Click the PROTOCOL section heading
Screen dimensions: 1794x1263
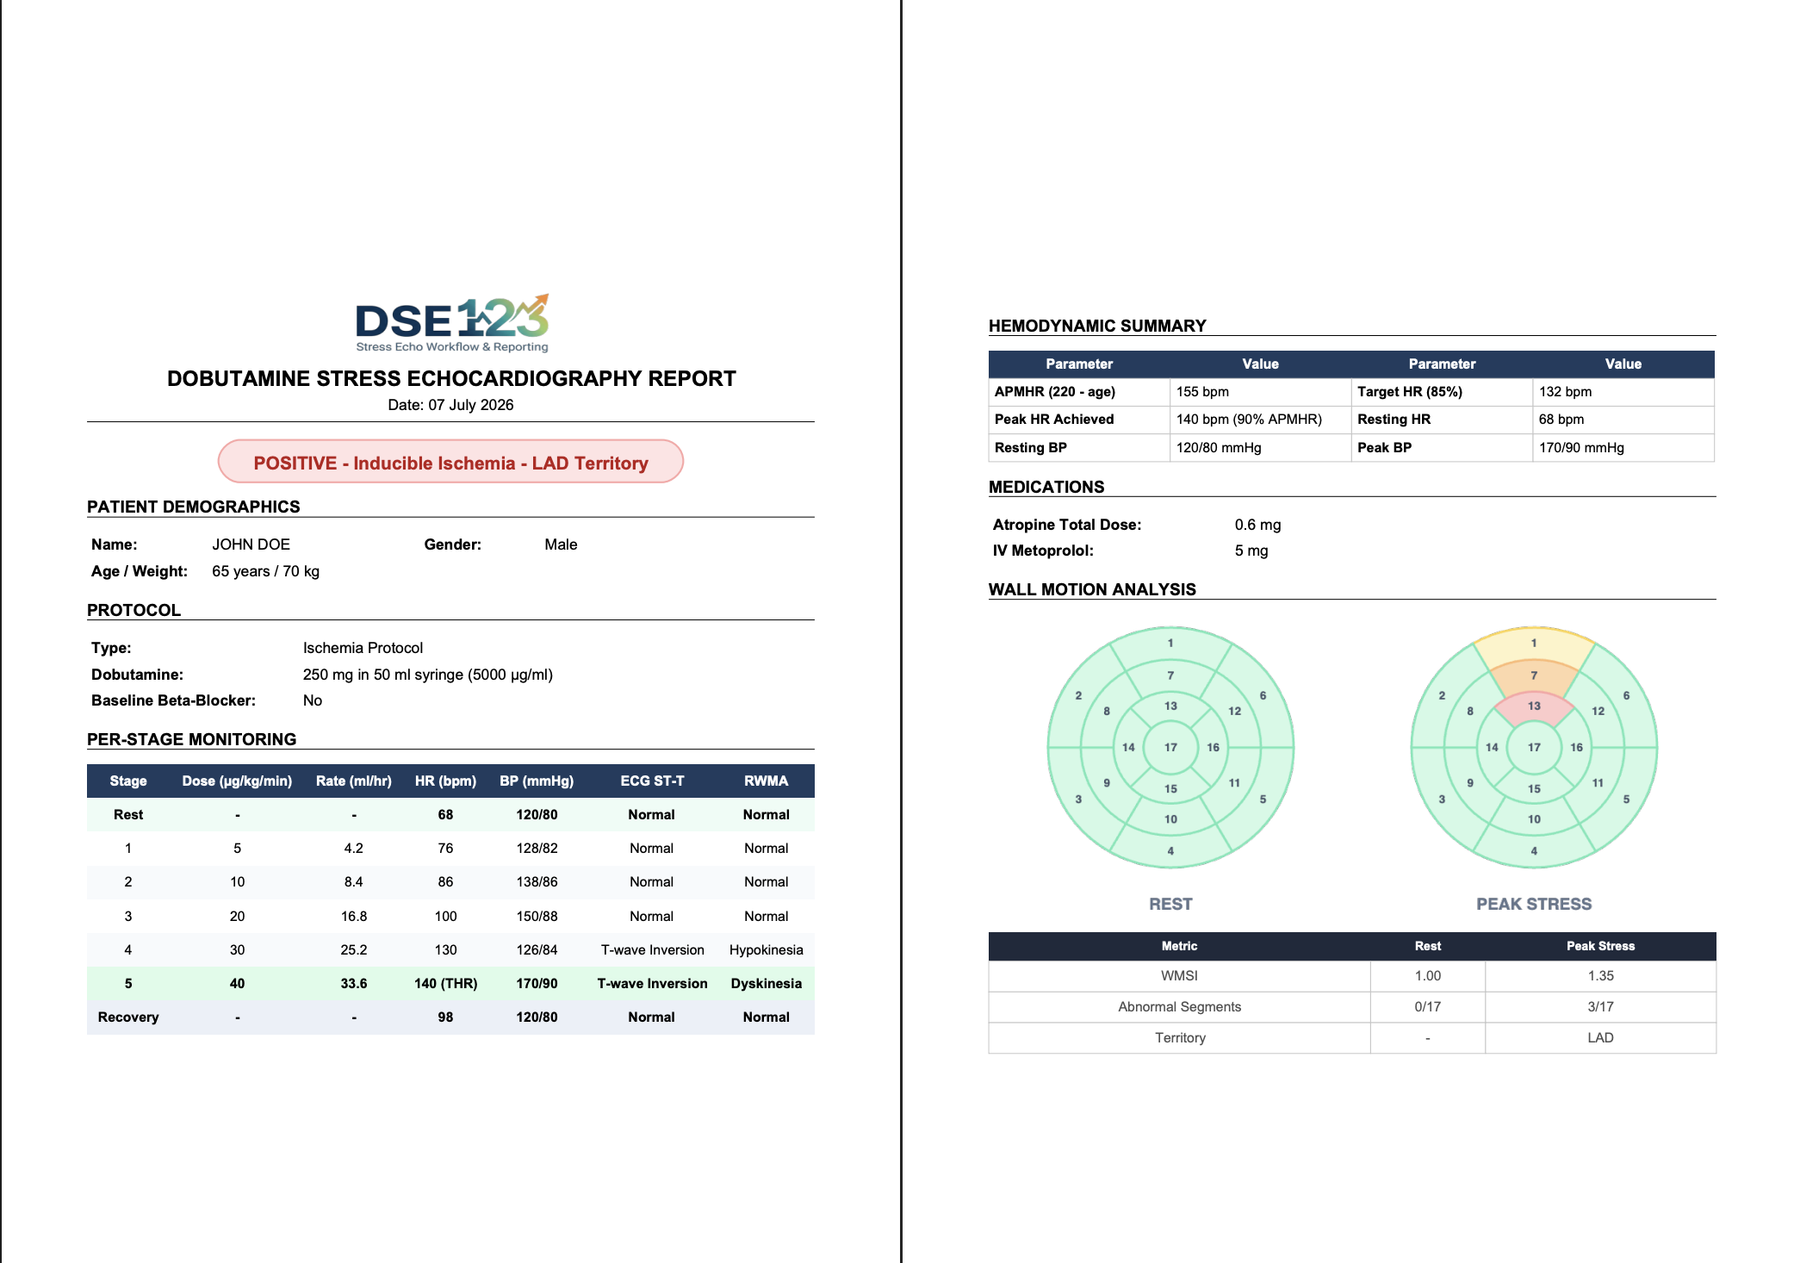pos(133,610)
